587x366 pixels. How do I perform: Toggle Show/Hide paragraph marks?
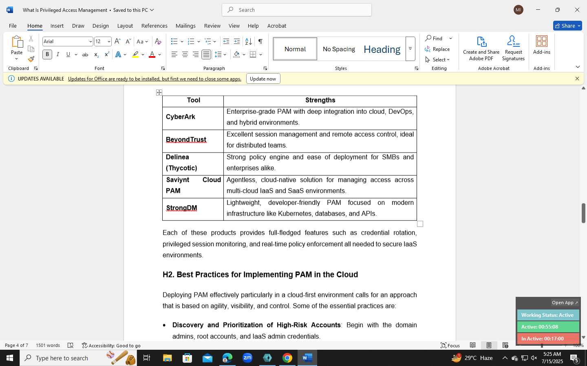point(260,41)
